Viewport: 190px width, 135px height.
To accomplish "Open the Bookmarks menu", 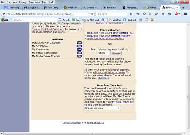I will [x=34, y=2].
